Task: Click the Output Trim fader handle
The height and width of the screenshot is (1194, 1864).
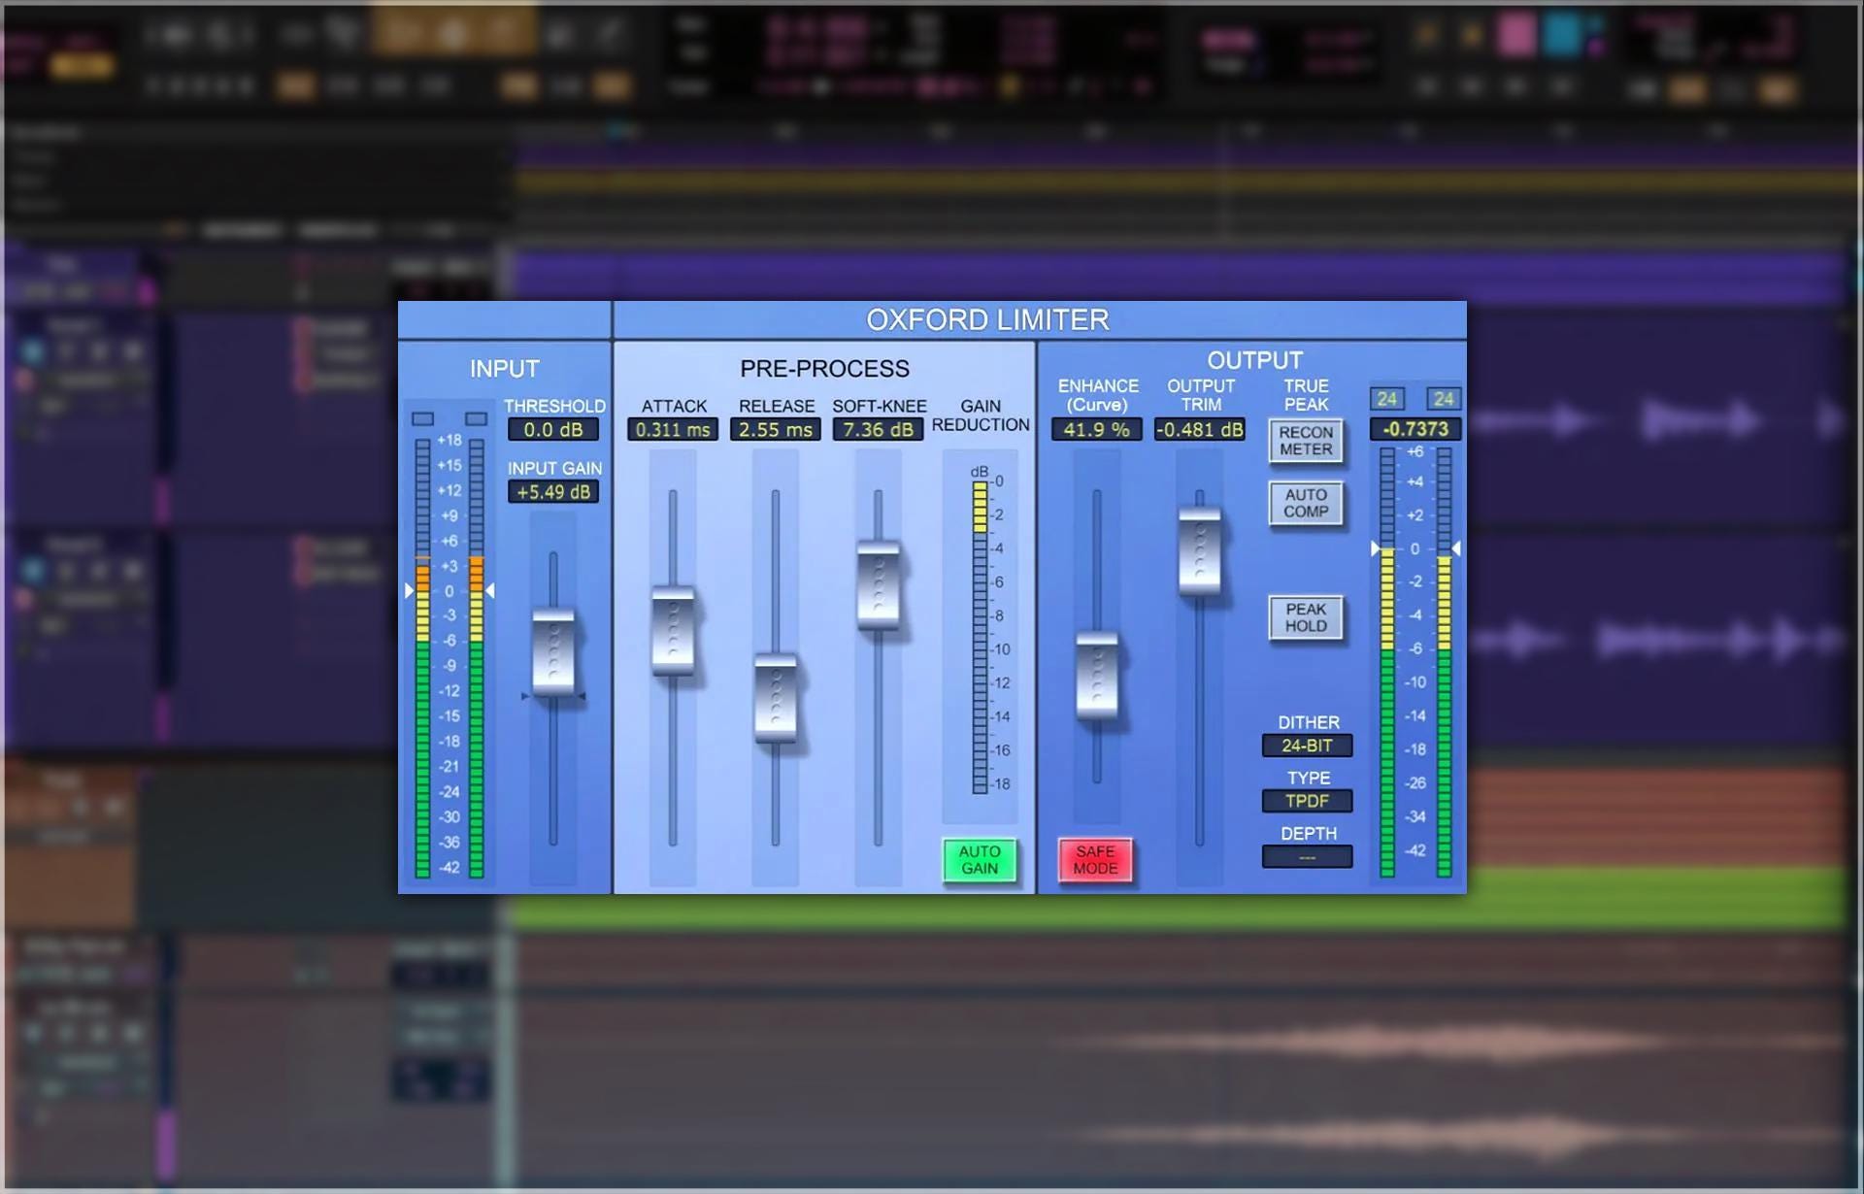Action: click(1200, 550)
